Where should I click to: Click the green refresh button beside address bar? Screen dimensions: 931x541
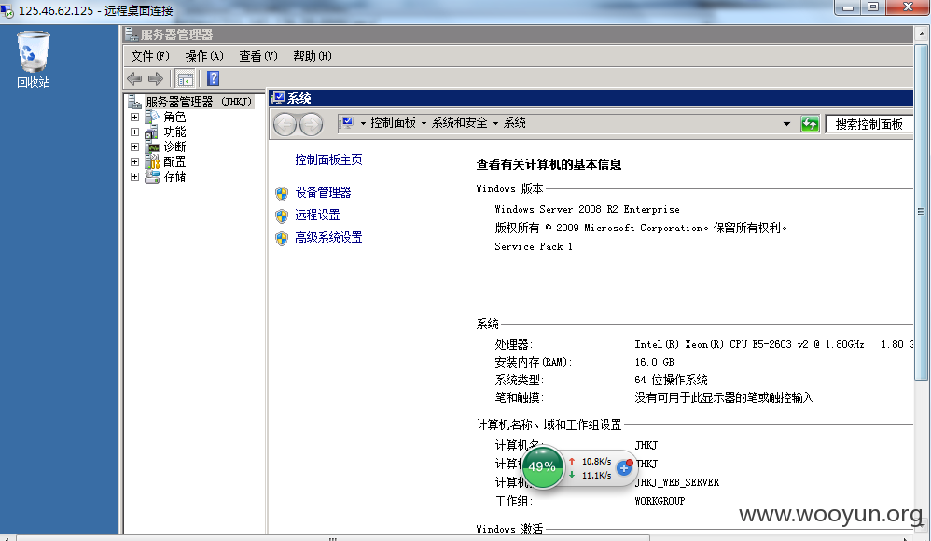coord(810,124)
